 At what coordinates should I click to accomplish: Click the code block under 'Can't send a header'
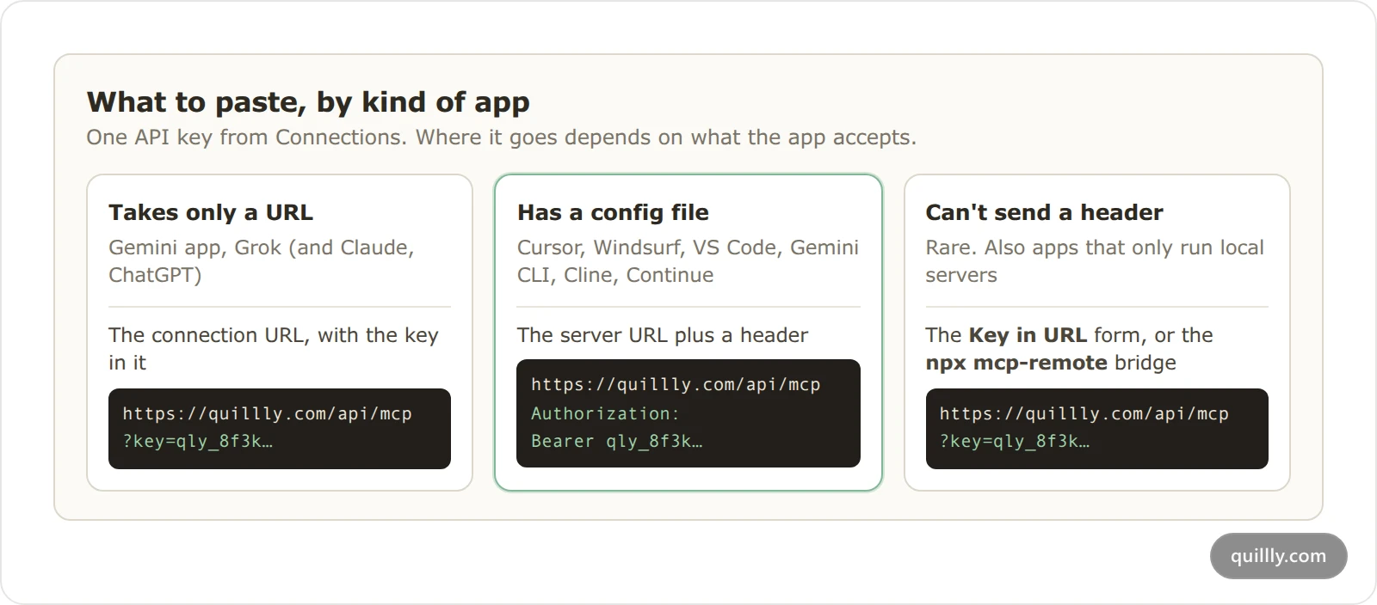pos(1097,429)
